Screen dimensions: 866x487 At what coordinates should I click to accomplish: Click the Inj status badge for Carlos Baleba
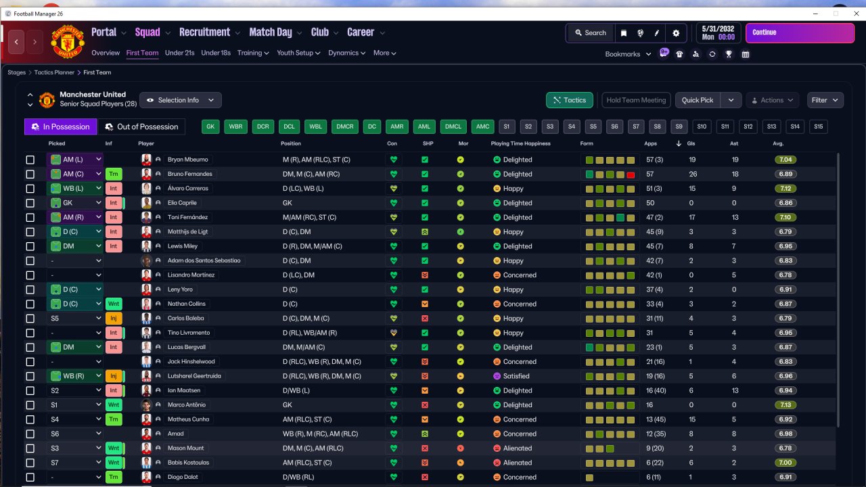click(114, 318)
